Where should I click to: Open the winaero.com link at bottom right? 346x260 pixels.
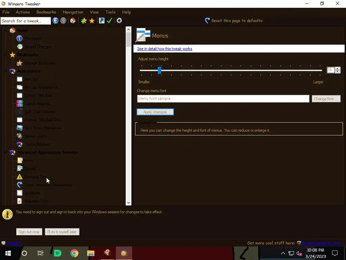(321, 243)
